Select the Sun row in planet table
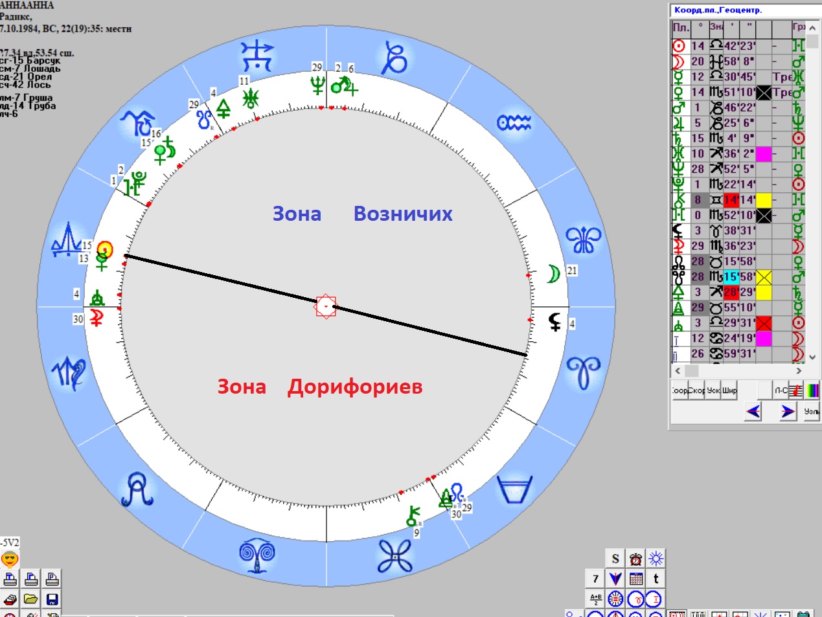This screenshot has height=617, width=822. click(x=738, y=46)
